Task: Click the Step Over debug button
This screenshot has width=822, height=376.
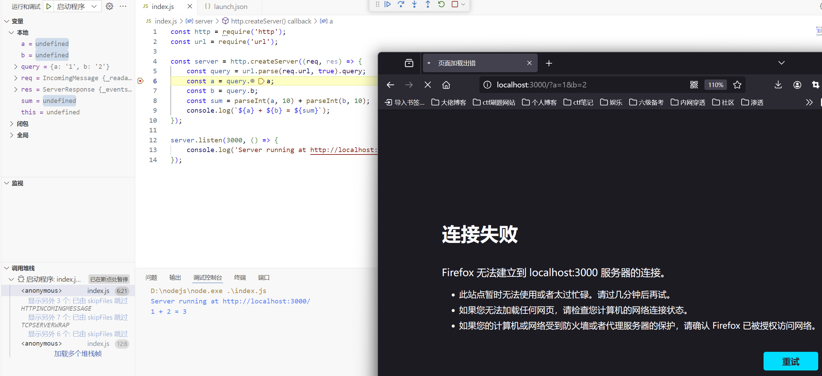Action: pyautogui.click(x=401, y=4)
